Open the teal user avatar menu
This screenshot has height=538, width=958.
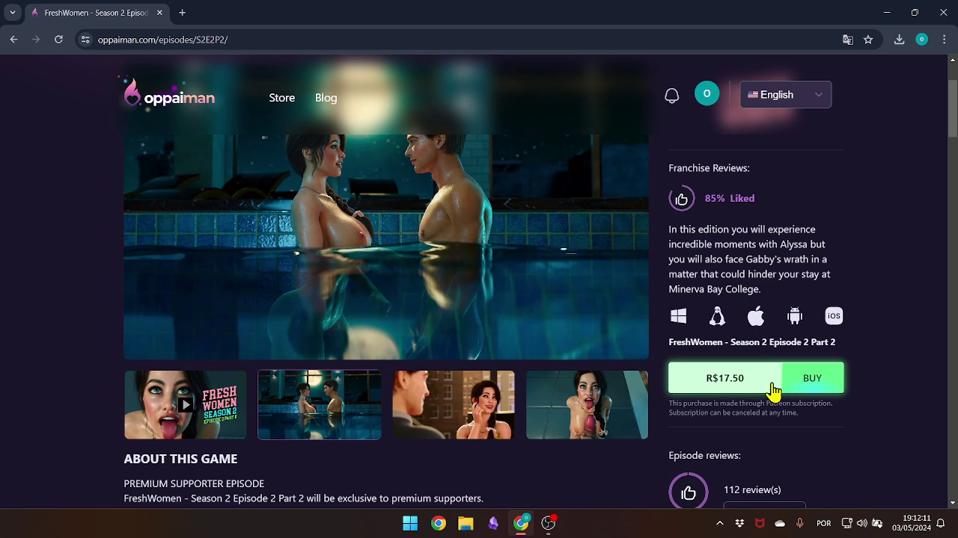[707, 93]
